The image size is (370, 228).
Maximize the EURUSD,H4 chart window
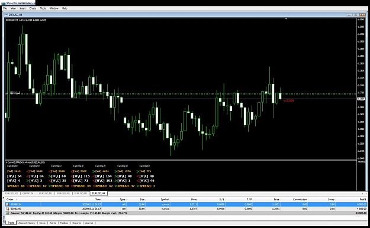point(355,15)
